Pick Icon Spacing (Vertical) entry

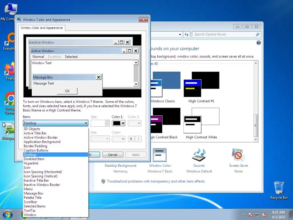pos(56,176)
